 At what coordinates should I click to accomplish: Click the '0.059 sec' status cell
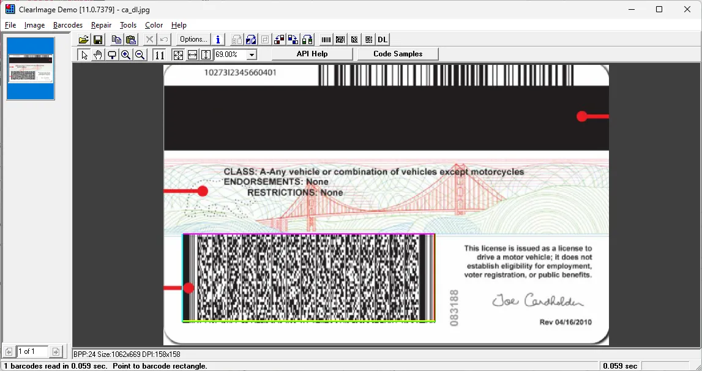coord(620,366)
